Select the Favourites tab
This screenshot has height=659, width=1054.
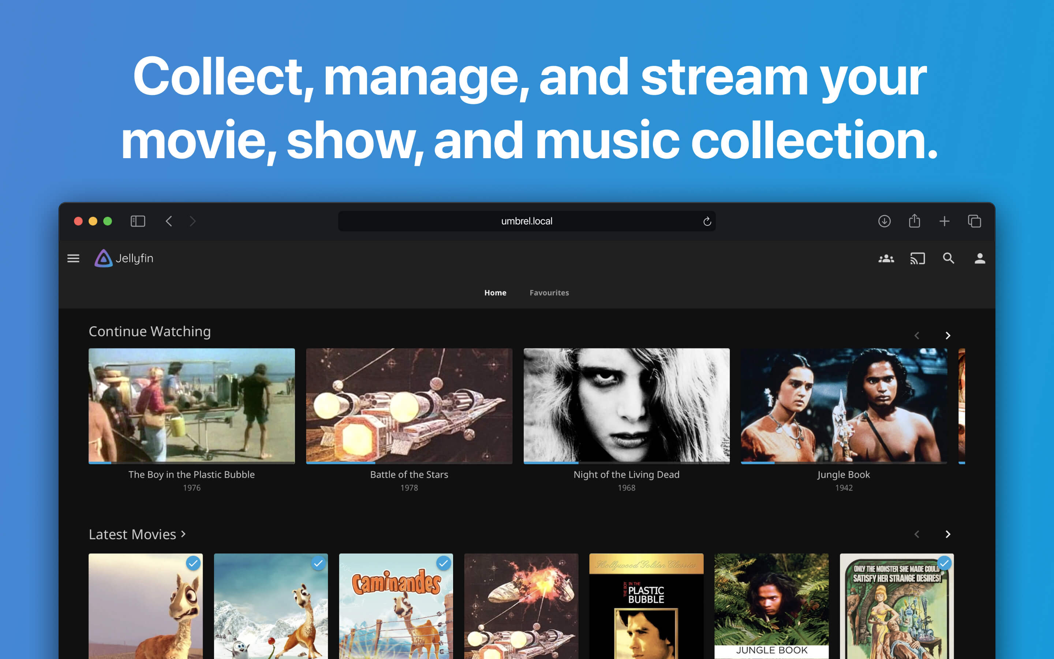pyautogui.click(x=549, y=292)
